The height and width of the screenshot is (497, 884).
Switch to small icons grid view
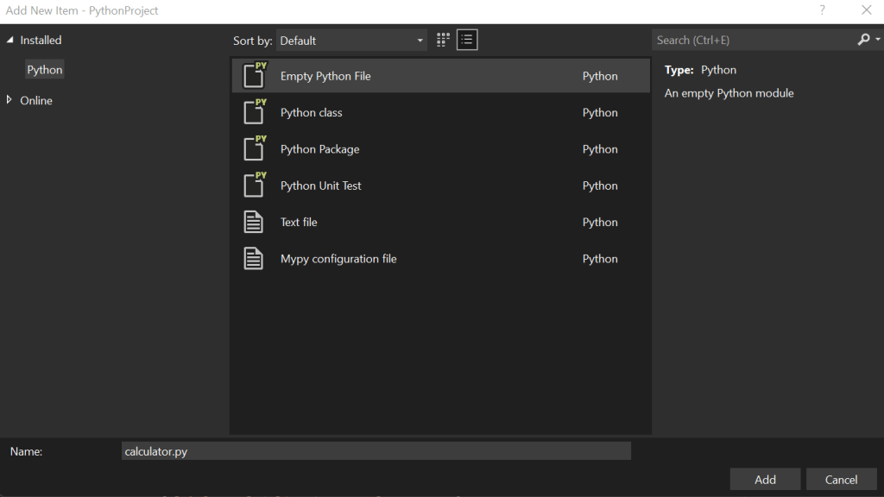(x=443, y=40)
